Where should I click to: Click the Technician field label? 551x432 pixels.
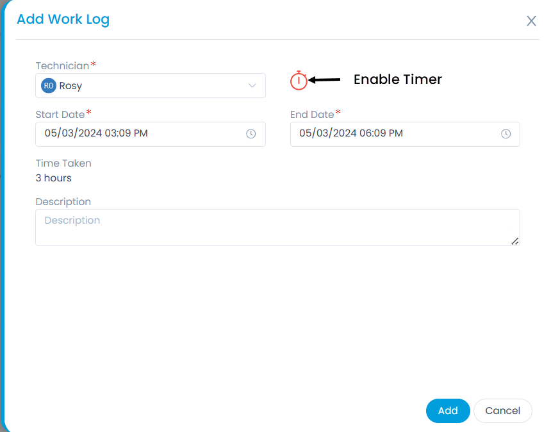[62, 66]
